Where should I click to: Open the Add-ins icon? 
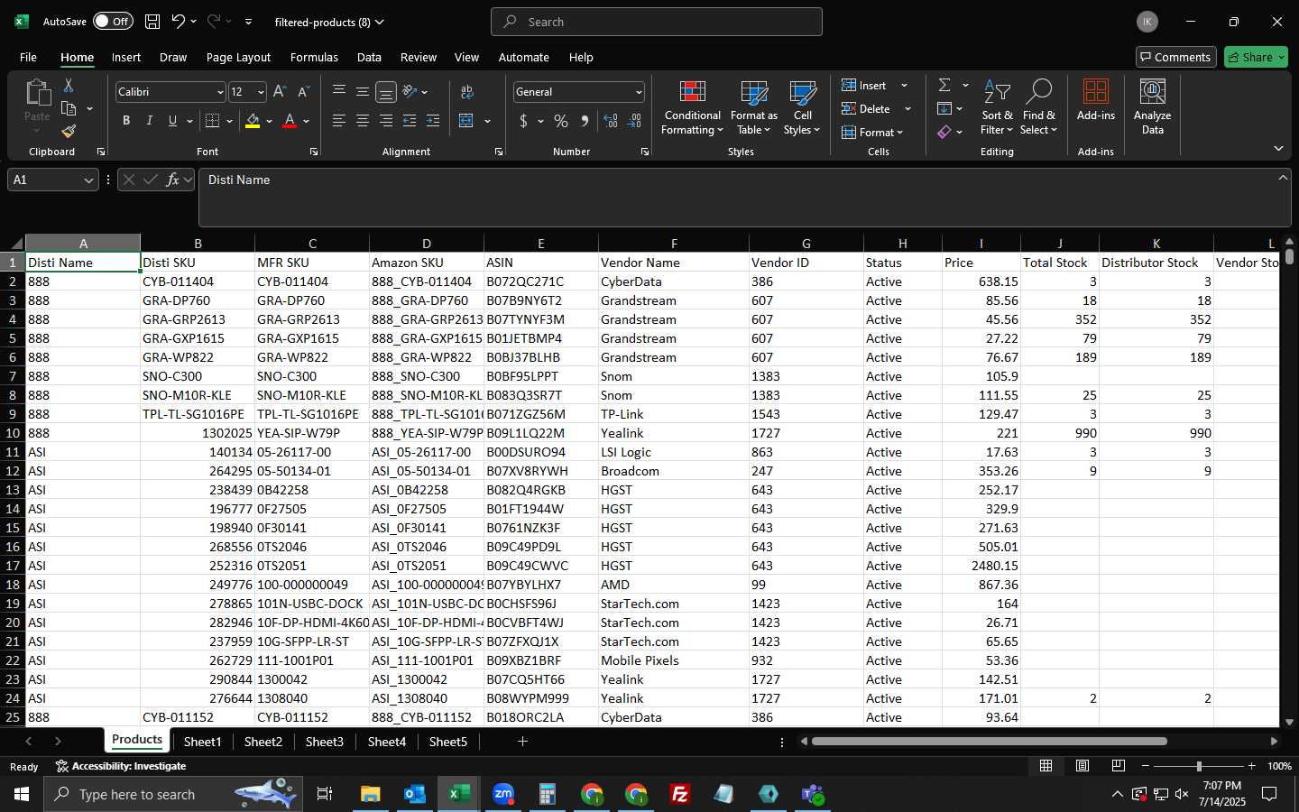tap(1095, 100)
